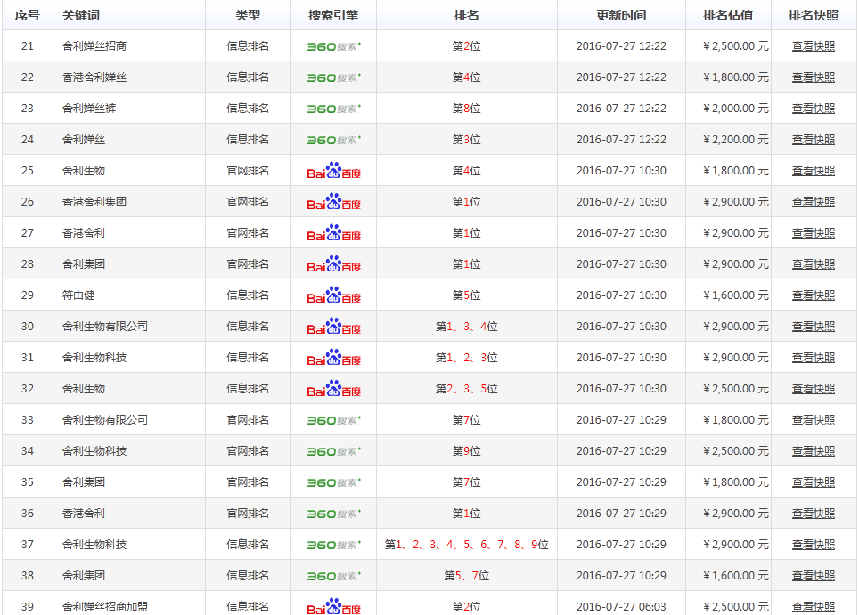Open 查看快照 link in row 23
The image size is (859, 615).
[813, 109]
